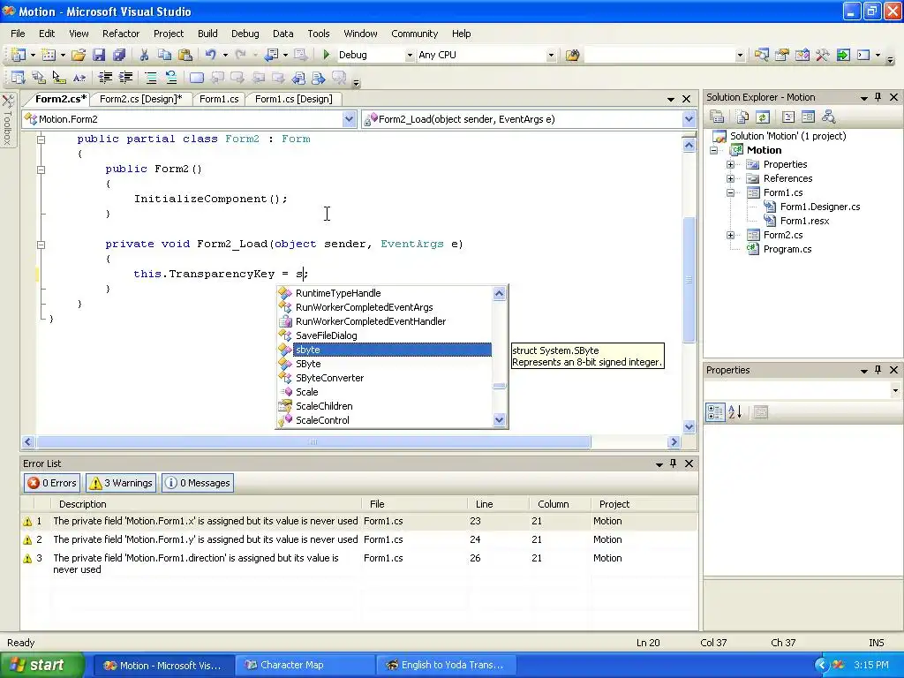Click View Class Diagram icon
Viewport: 904px width, 678px height.
tap(828, 117)
